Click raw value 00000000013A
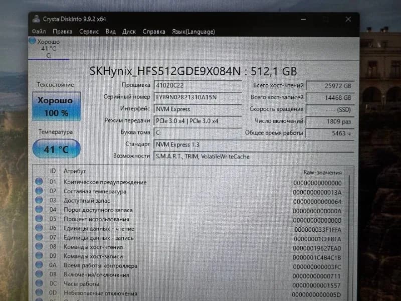 click(317, 192)
